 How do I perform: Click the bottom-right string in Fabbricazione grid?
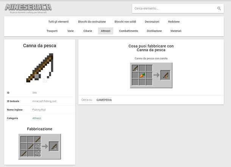tap(38, 153)
